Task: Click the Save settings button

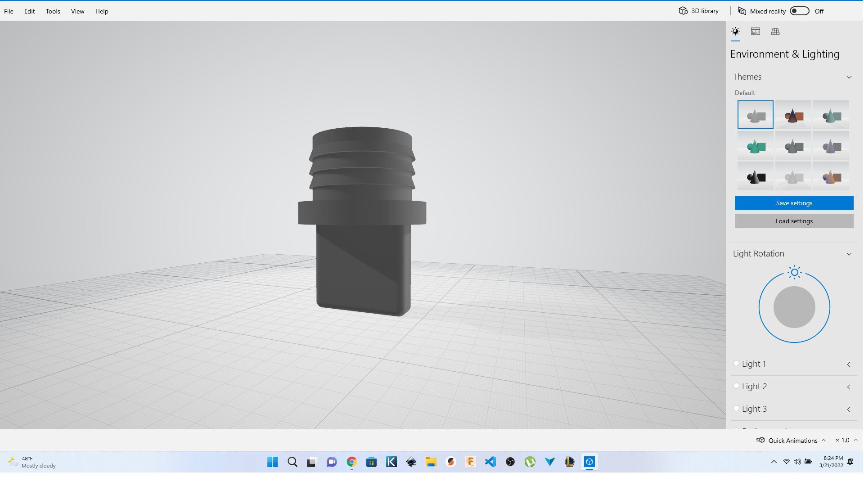Action: point(794,203)
